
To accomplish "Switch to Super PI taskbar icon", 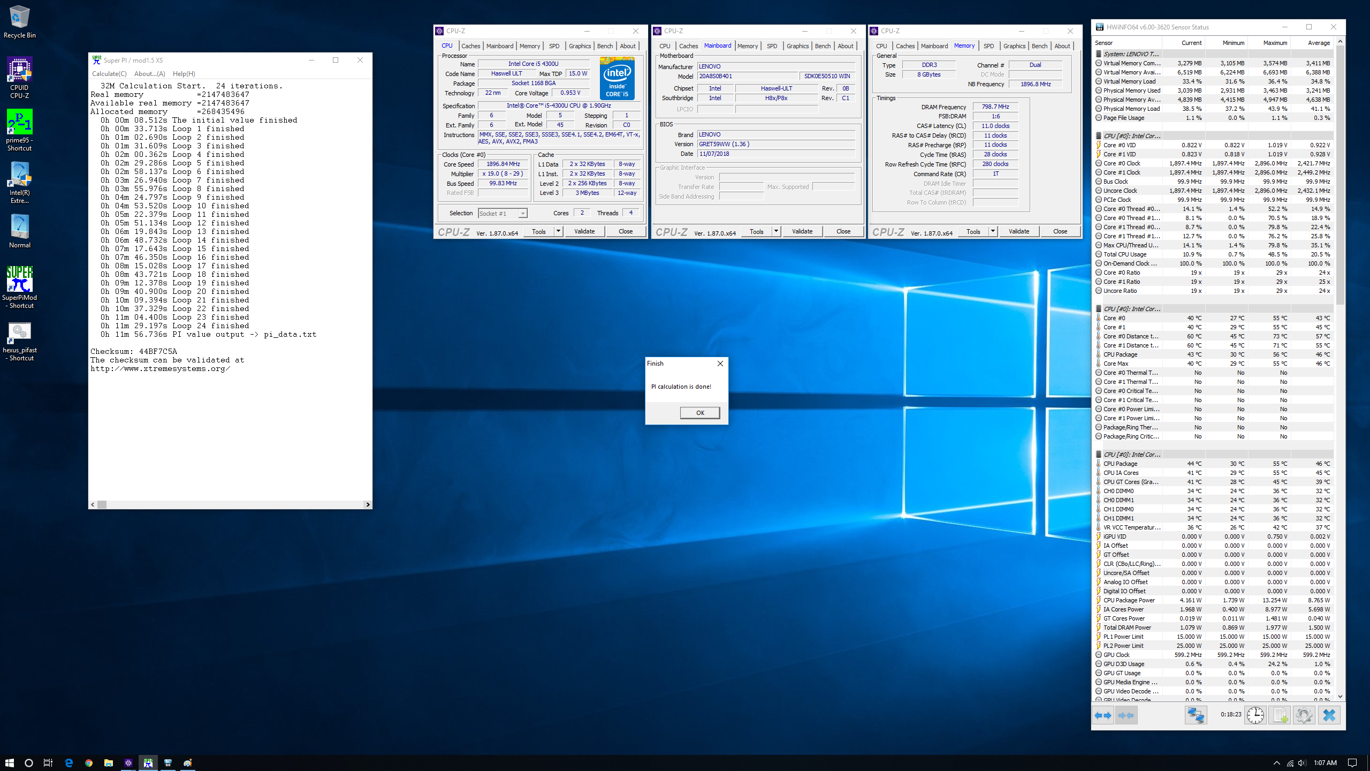I will point(148,762).
